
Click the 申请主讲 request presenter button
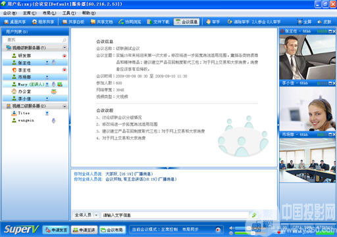point(84,230)
